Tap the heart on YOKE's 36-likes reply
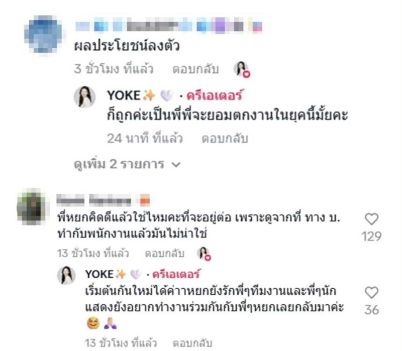The width and height of the screenshot is (402, 351). (371, 293)
